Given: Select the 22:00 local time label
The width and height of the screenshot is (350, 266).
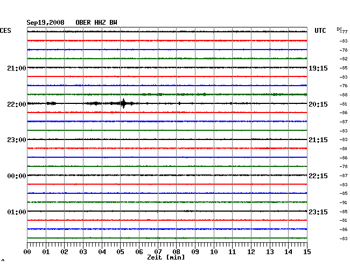Looking at the screenshot, I should (17, 104).
